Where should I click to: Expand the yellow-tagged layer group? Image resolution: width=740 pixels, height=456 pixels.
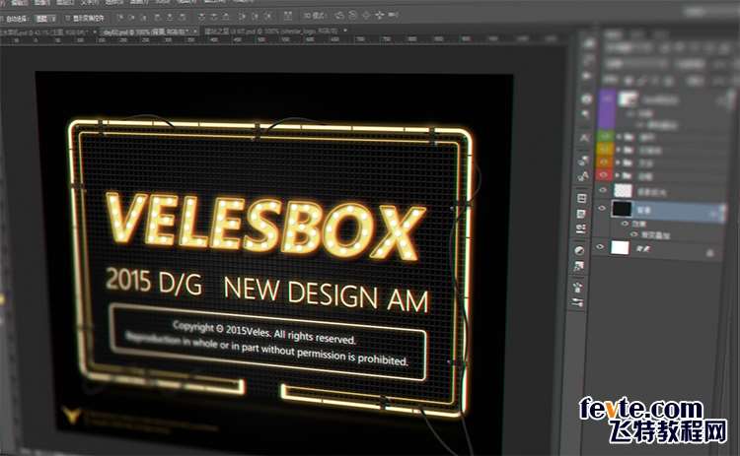tap(620, 150)
